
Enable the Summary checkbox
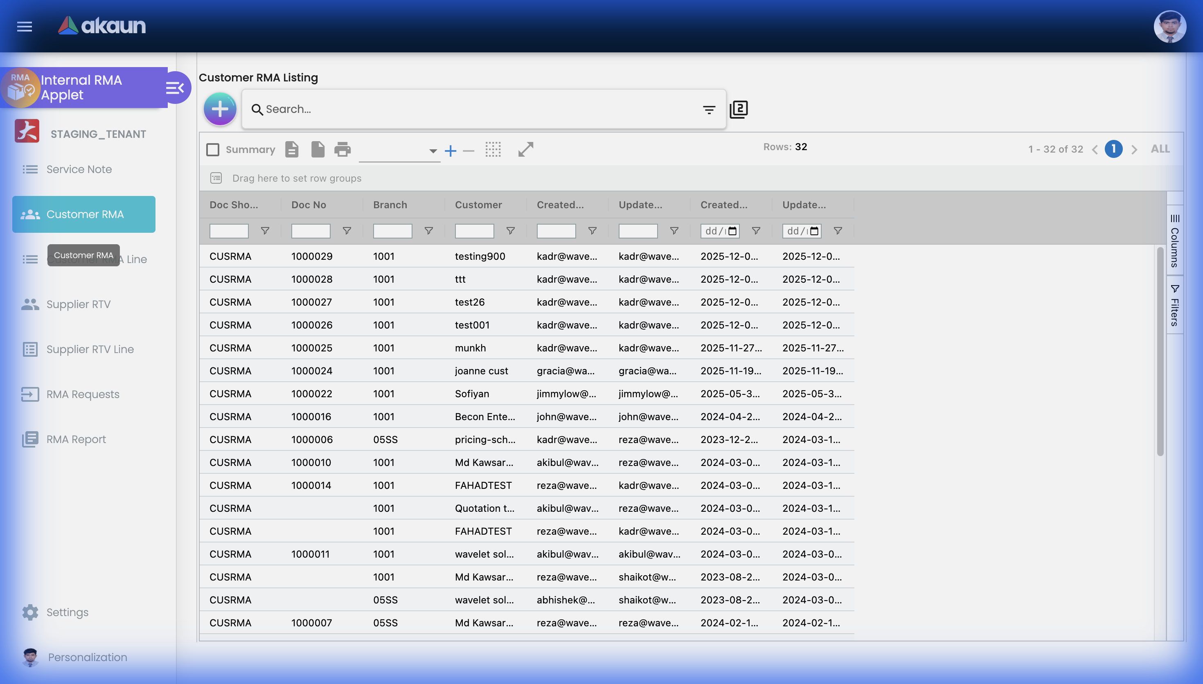212,149
